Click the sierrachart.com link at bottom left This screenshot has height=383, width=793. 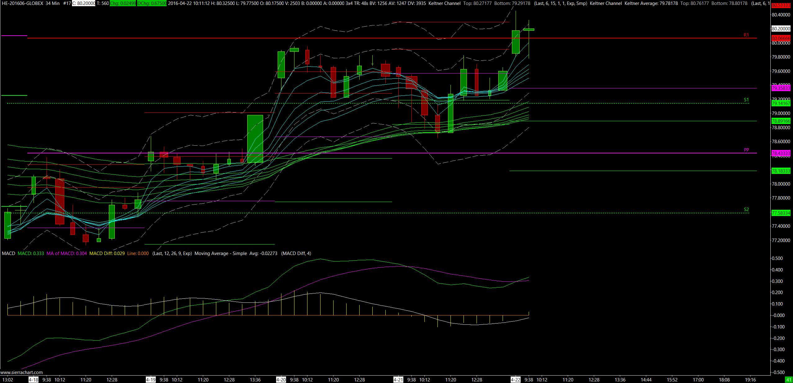[21, 372]
